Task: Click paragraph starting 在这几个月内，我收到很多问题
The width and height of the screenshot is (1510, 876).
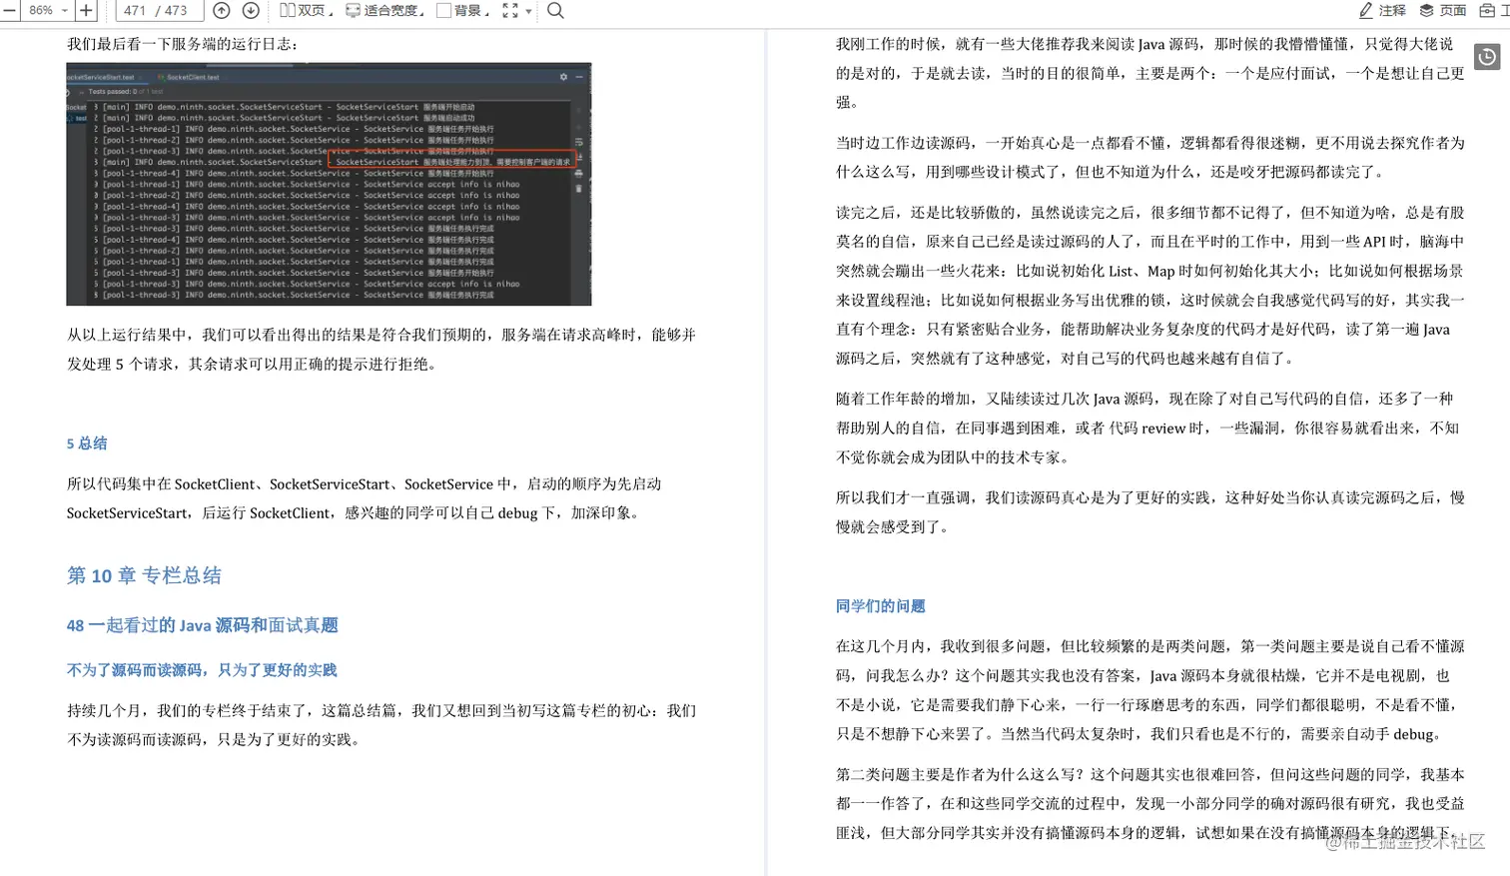Action: coord(1150,690)
